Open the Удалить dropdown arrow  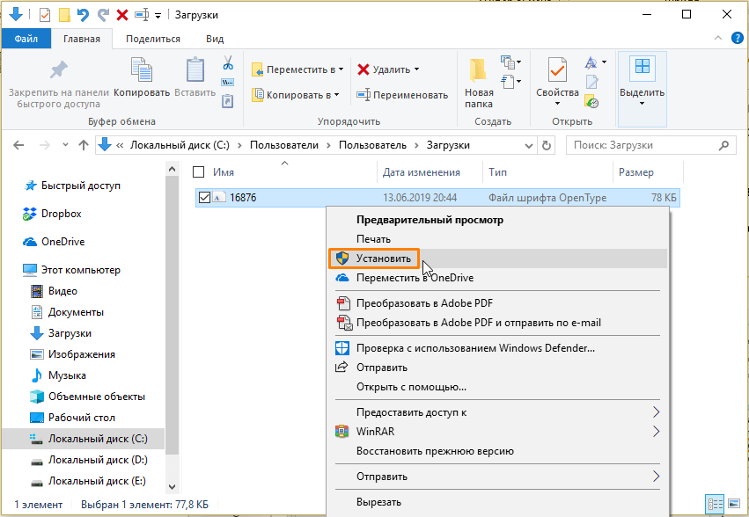[x=416, y=69]
